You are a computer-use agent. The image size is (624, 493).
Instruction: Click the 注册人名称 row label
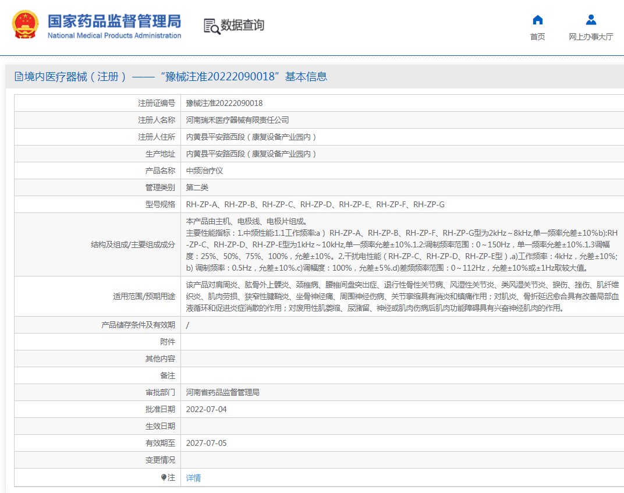pyautogui.click(x=157, y=120)
